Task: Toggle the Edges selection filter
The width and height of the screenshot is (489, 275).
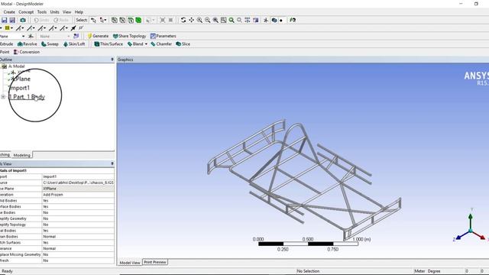Action: coord(122,20)
